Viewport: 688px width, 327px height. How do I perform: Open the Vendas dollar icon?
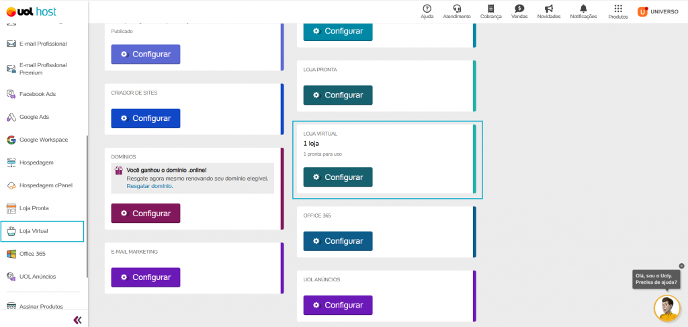click(x=519, y=8)
